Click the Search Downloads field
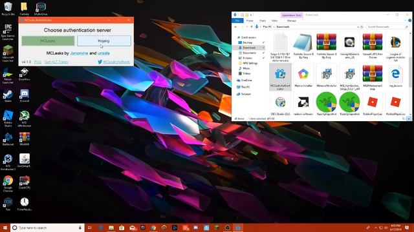Image resolution: width=414 pixels, height=232 pixels. (387, 27)
